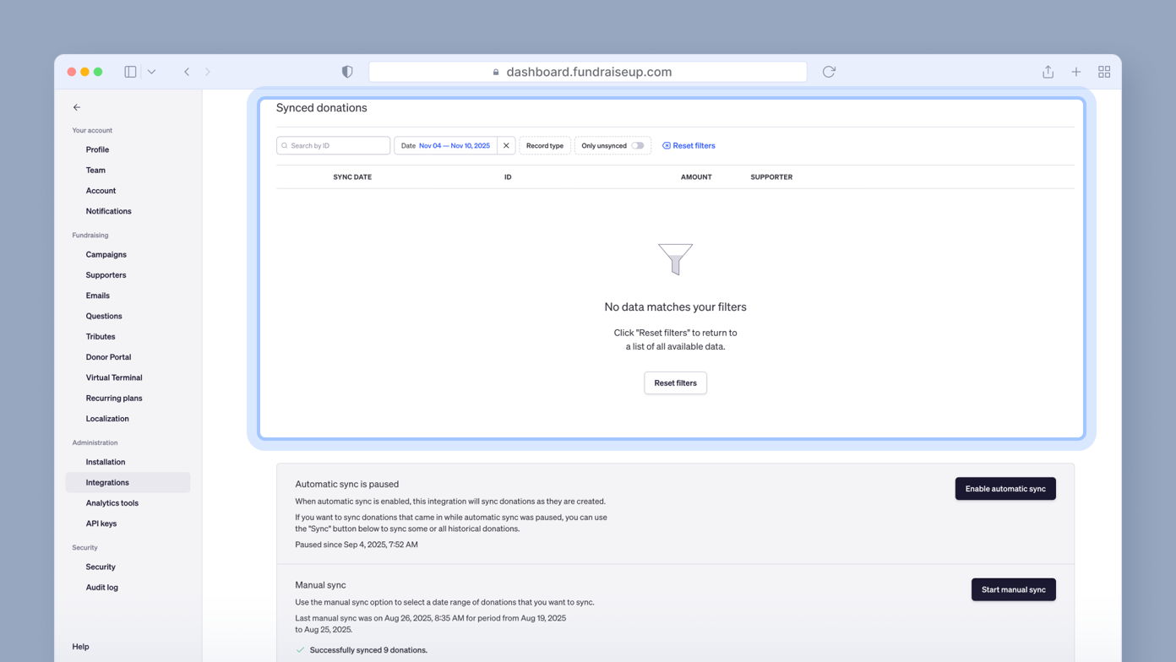
Task: Open the API keys page
Action: click(101, 524)
